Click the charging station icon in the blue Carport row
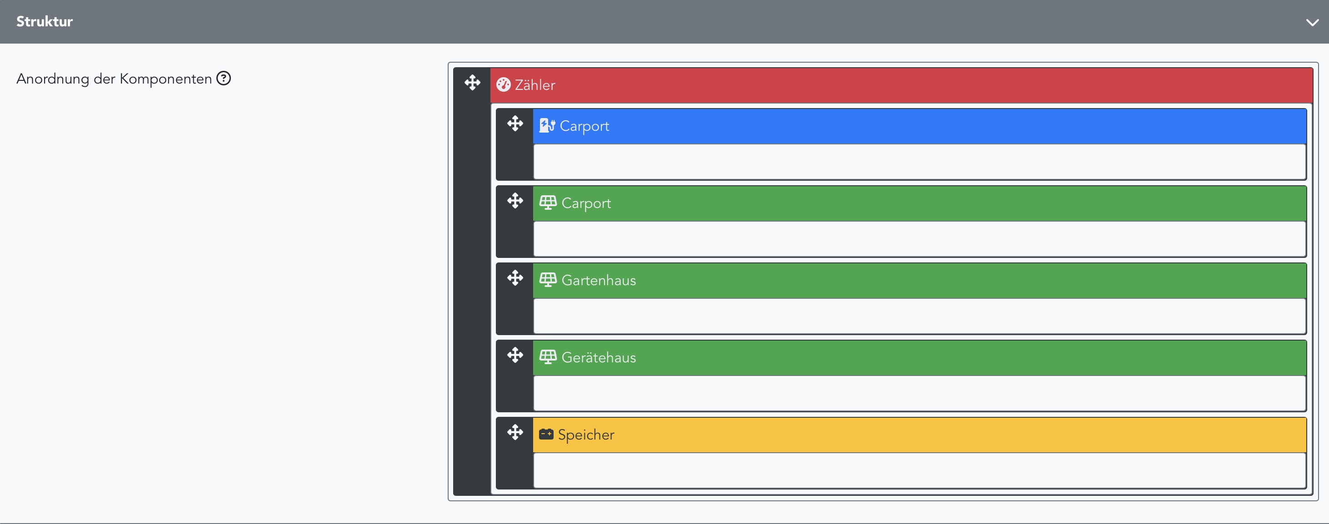 coord(547,125)
